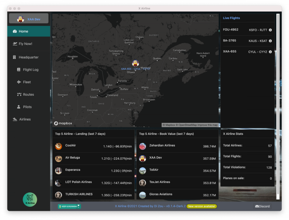The width and height of the screenshot is (289, 220).
Task: Go to the Fleet page
Action: pyautogui.click(x=27, y=82)
